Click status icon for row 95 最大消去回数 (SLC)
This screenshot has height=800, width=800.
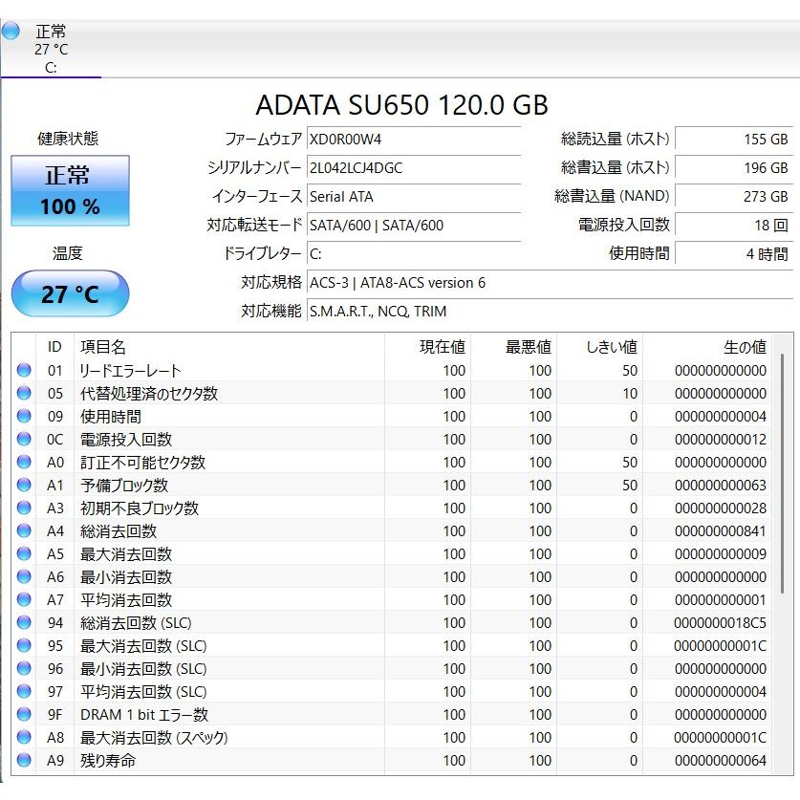[24, 645]
